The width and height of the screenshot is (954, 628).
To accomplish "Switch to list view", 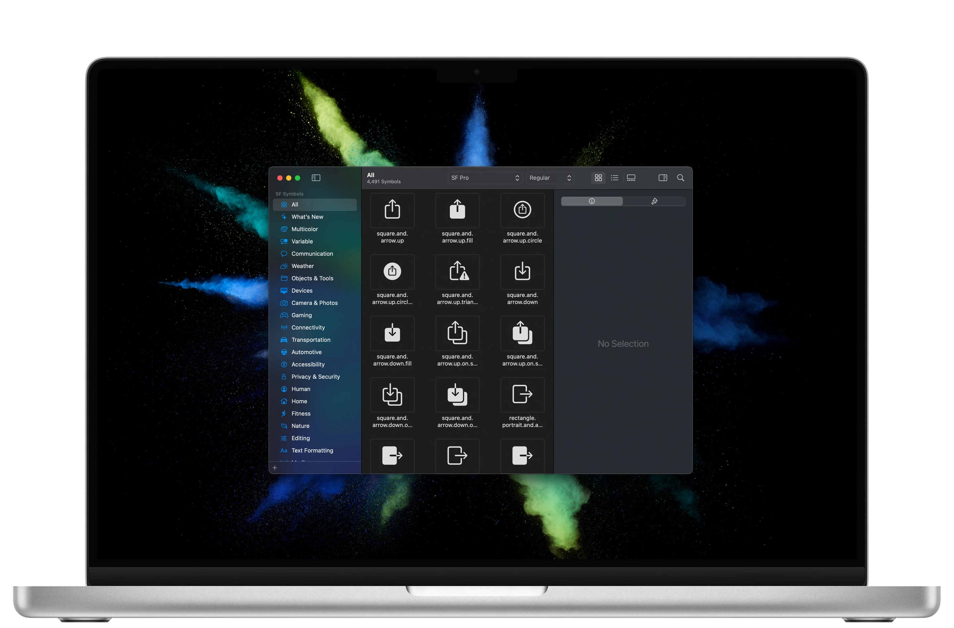I will pos(614,178).
